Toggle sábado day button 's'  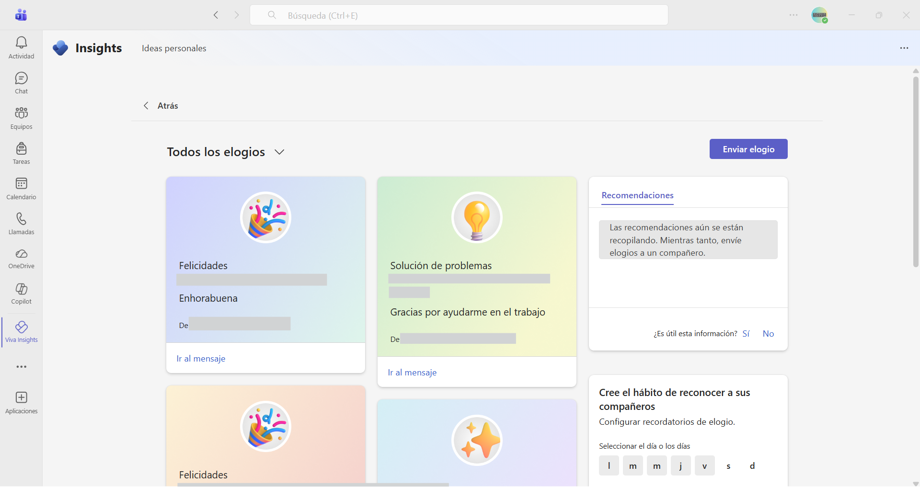point(729,465)
